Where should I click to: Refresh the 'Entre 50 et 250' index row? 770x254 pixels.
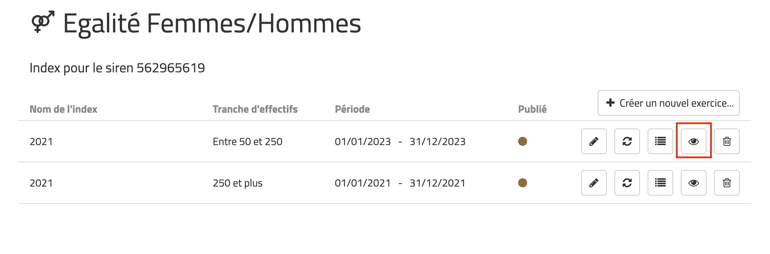627,141
